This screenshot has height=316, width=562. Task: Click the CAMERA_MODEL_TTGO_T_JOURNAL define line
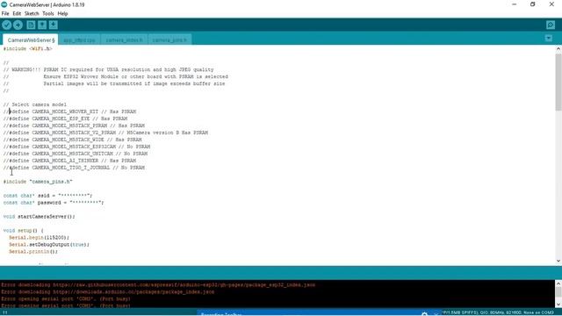click(74, 168)
